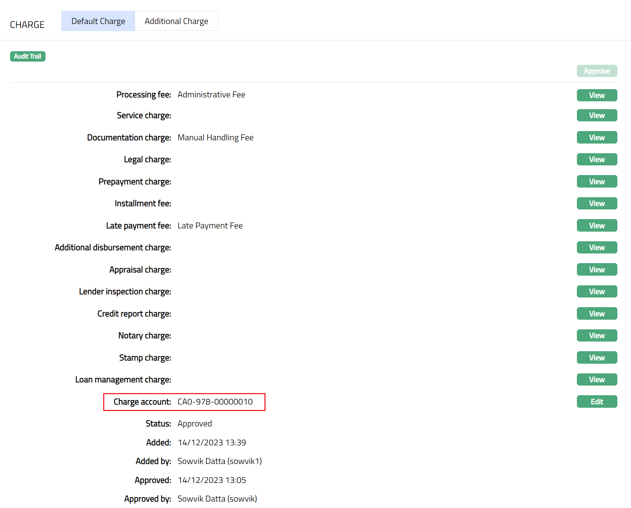Image resolution: width=631 pixels, height=508 pixels.
Task: View the Late payment fee
Action: point(597,226)
